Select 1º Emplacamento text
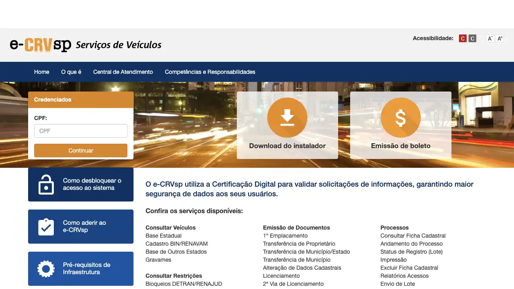This screenshot has width=514, height=289. 285,236
